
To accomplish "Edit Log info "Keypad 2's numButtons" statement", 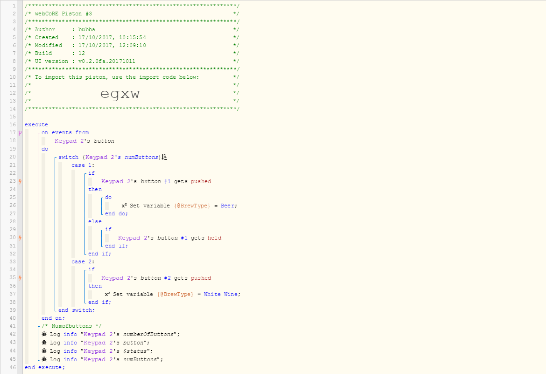I will (102, 359).
